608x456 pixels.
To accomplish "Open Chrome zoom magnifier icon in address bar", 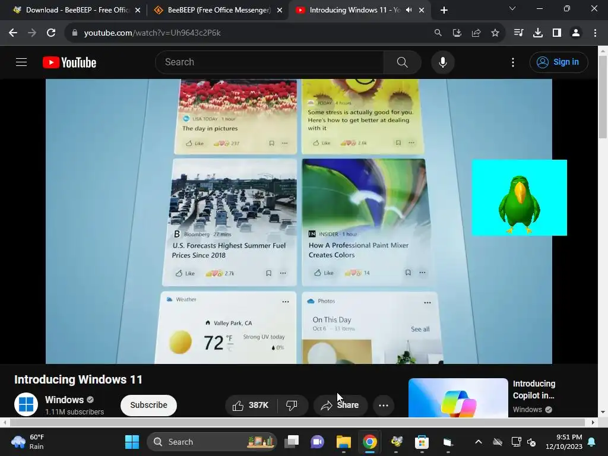I will (438, 33).
